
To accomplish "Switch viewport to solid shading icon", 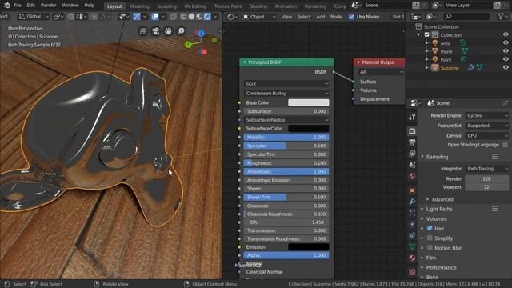I will tap(191, 17).
